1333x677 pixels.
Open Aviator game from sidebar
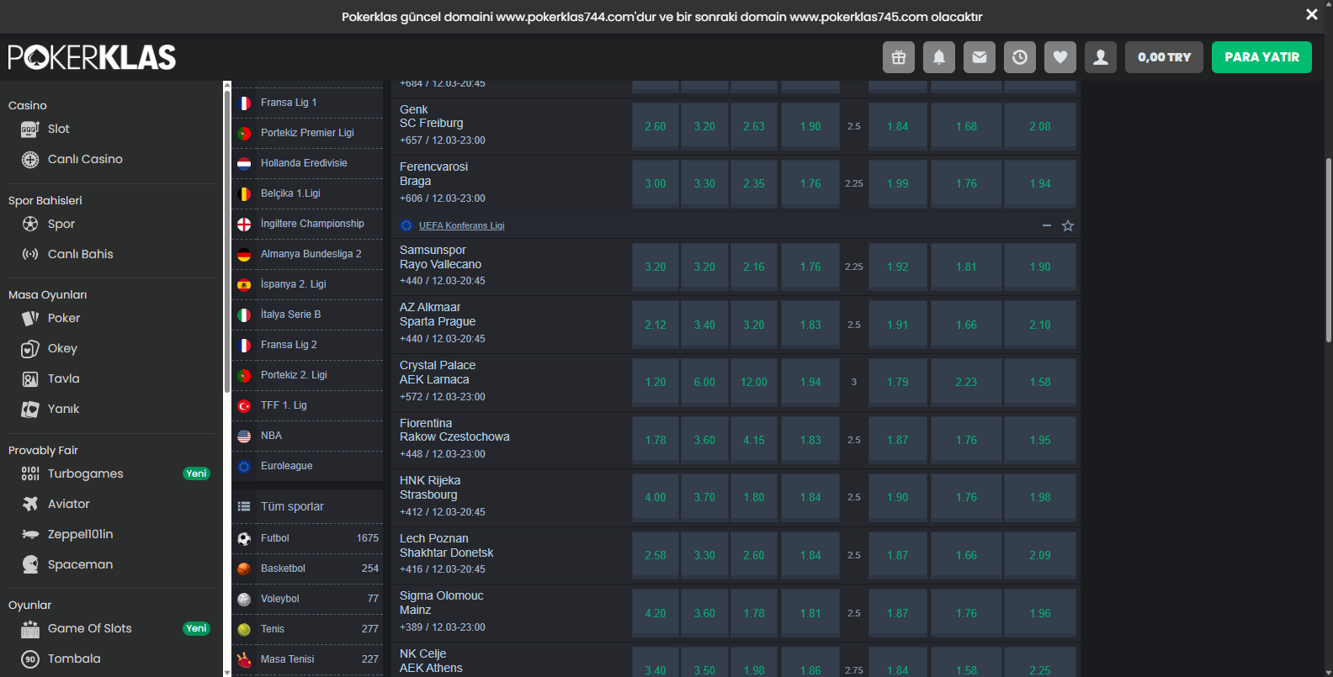pos(68,504)
